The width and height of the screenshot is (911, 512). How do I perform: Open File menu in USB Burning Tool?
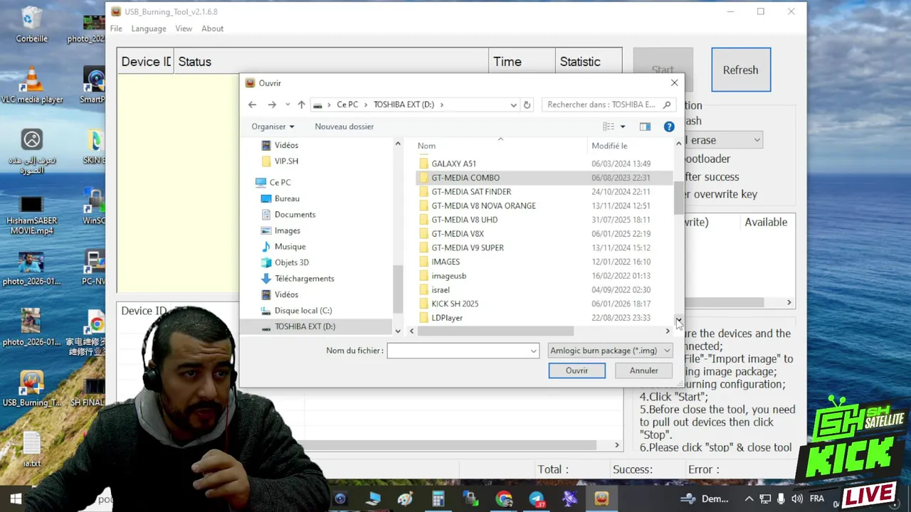coord(116,28)
